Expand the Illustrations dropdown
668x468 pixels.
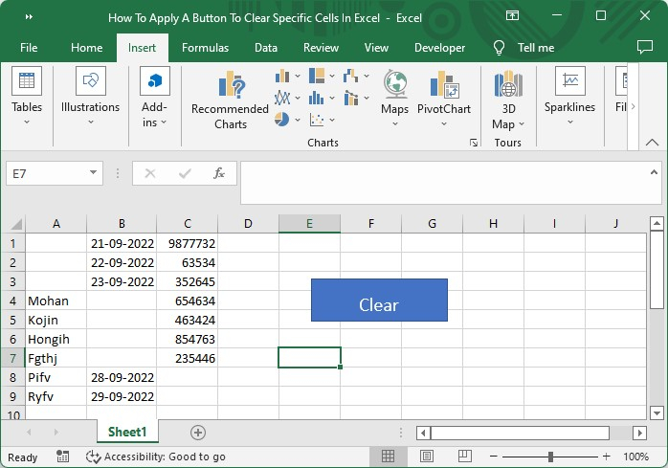click(x=90, y=123)
